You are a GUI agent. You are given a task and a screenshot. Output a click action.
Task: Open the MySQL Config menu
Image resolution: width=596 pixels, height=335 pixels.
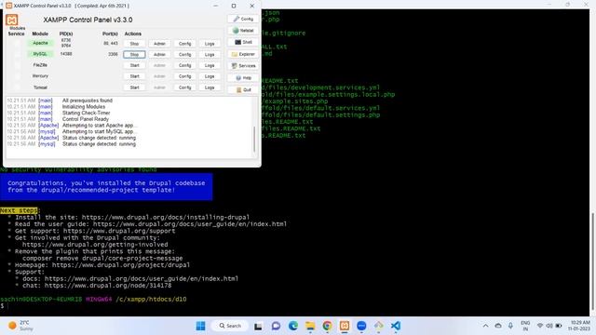[184, 55]
